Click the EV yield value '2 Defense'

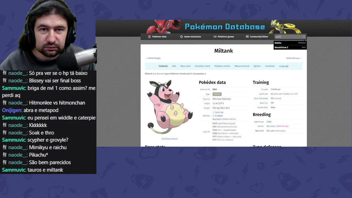point(275,90)
